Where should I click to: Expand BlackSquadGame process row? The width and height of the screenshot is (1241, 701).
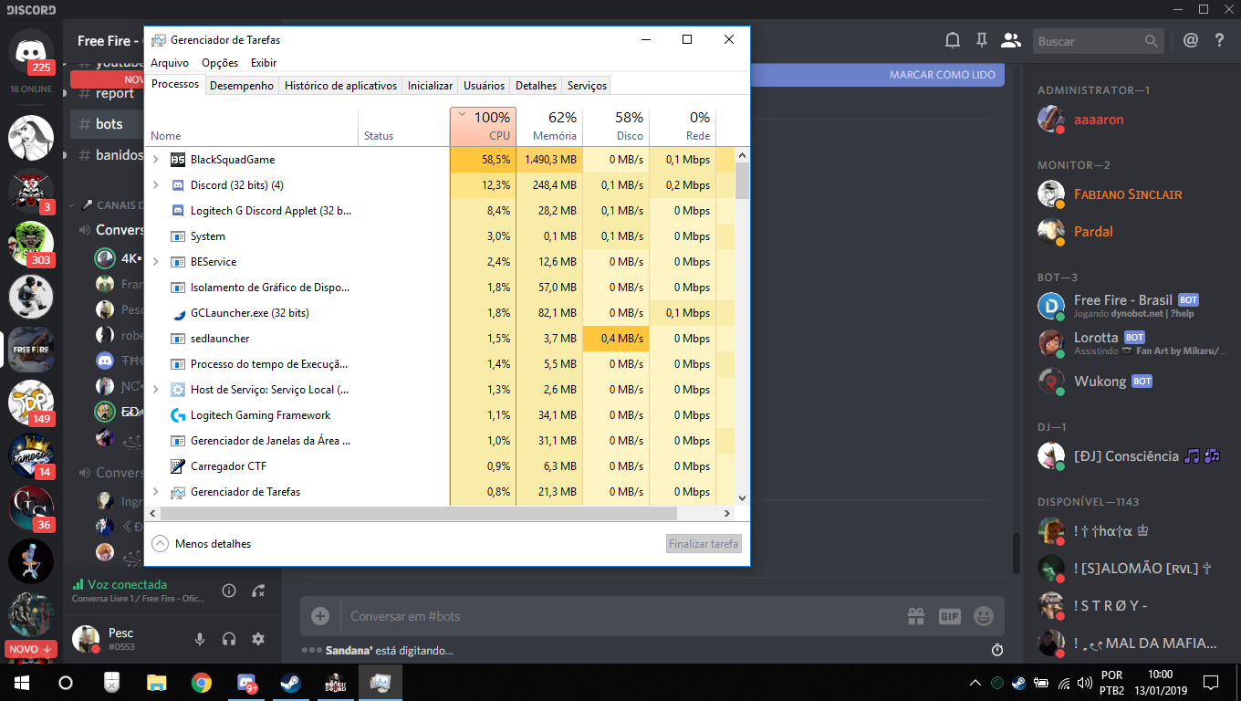(x=156, y=160)
